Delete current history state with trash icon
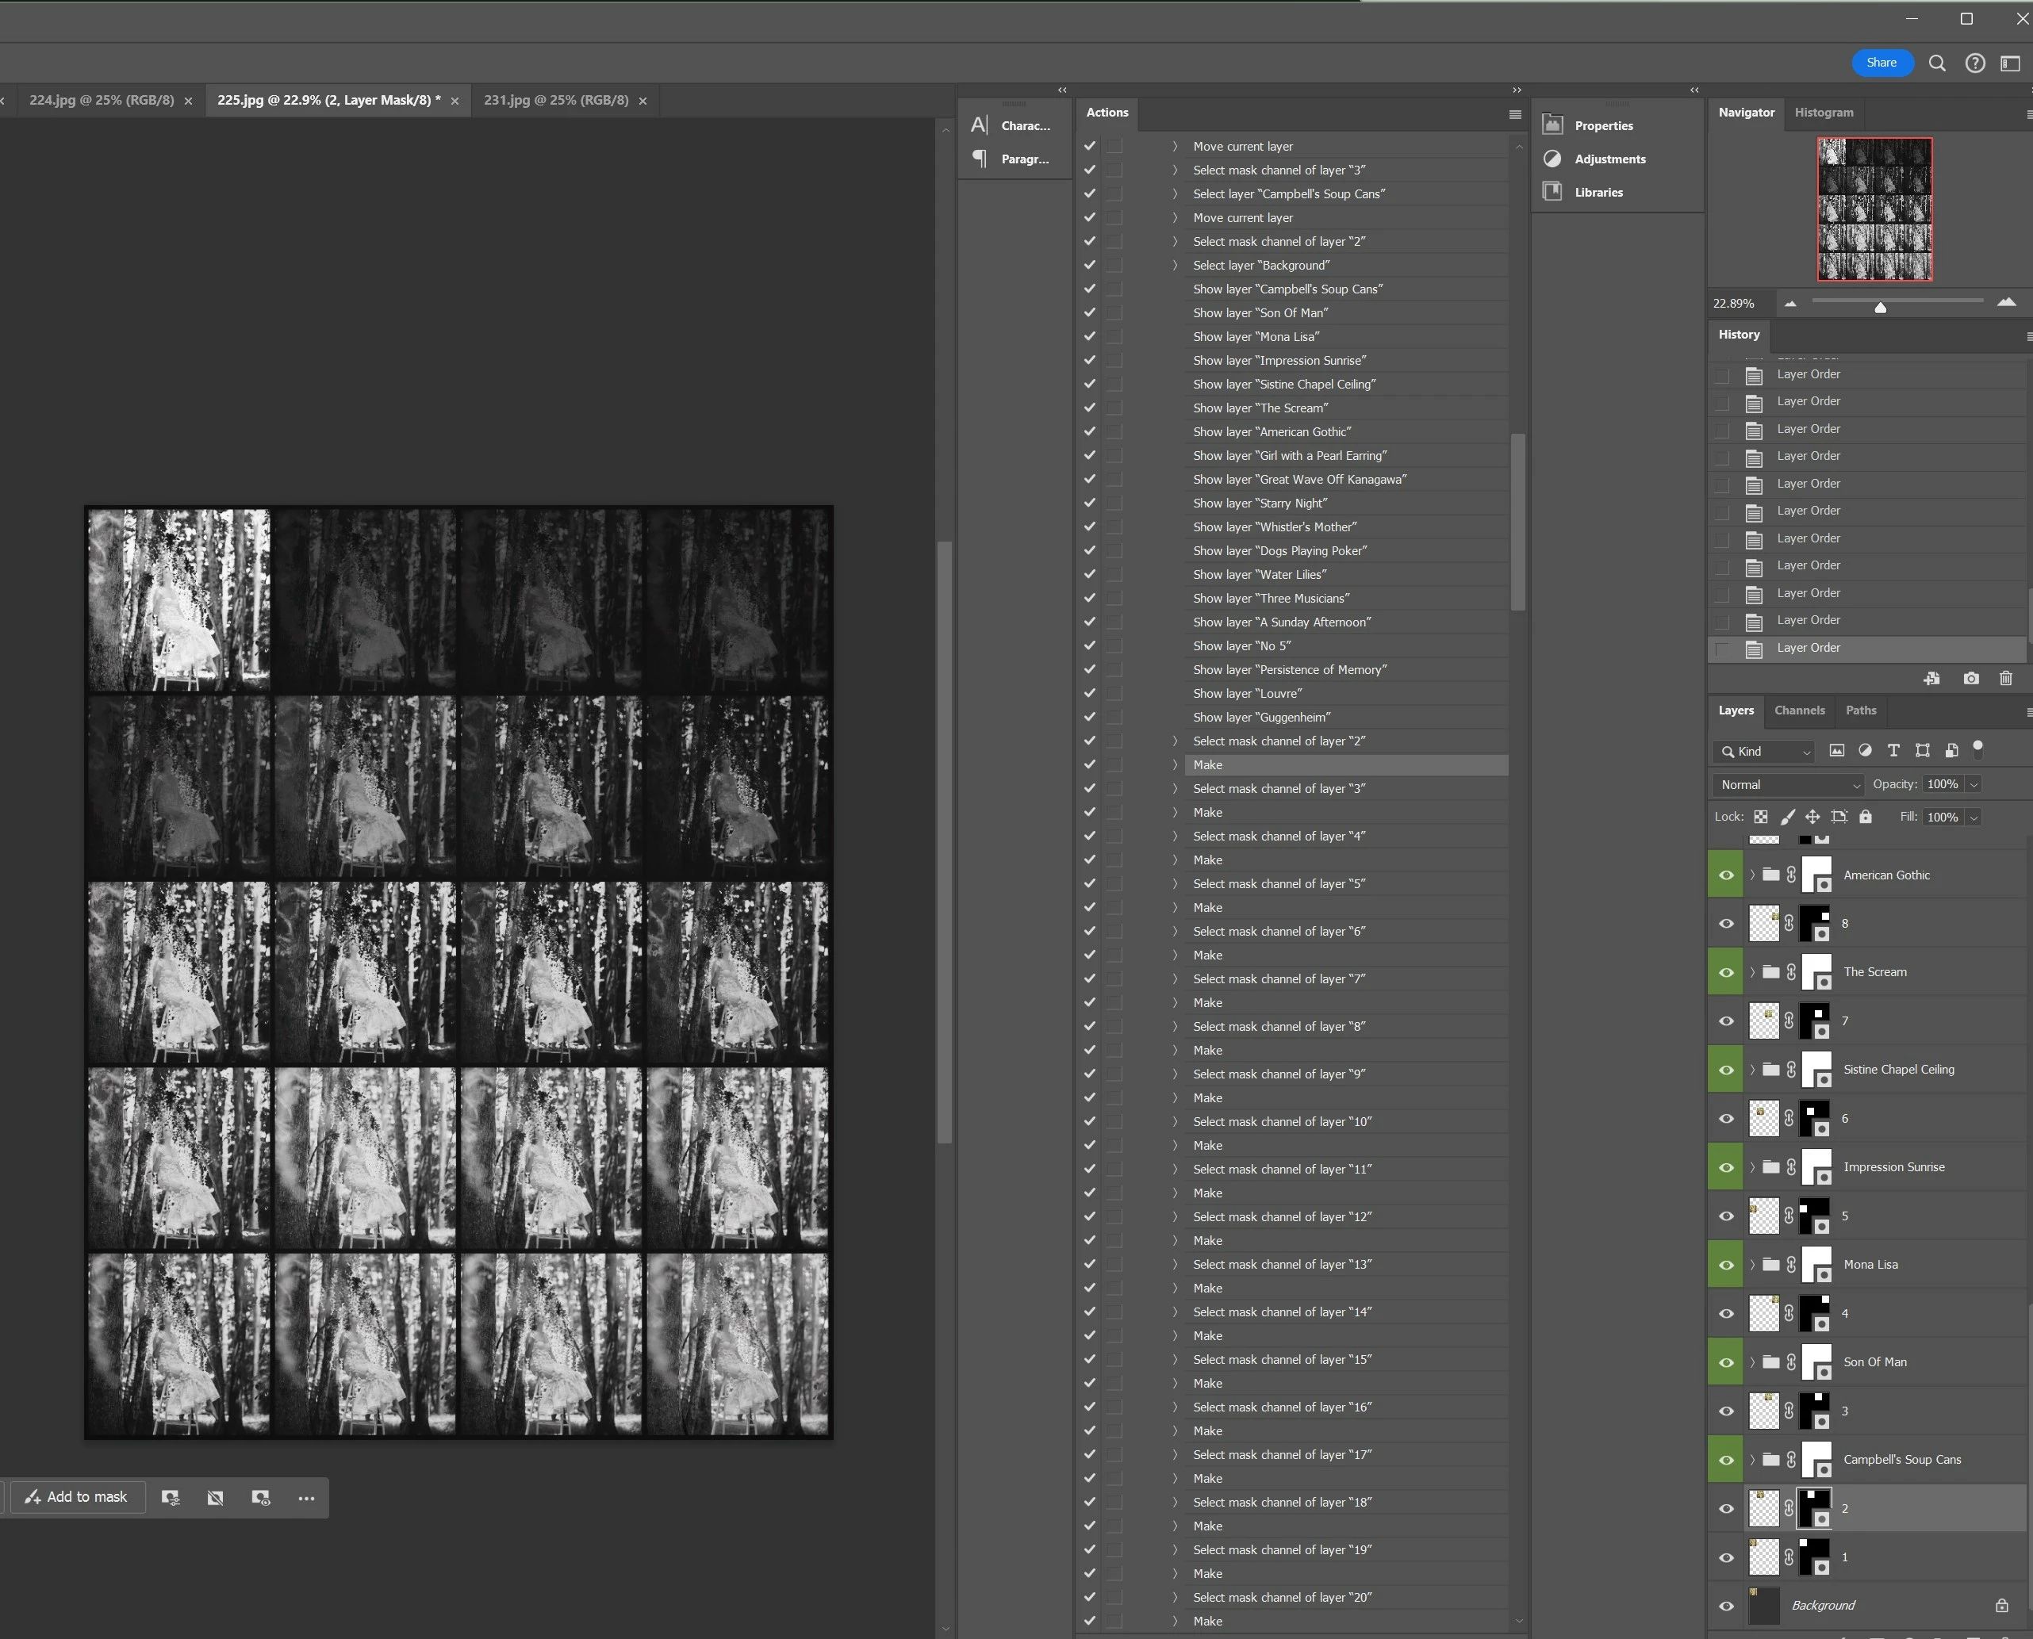Viewport: 2033px width, 1639px height. (x=2005, y=679)
